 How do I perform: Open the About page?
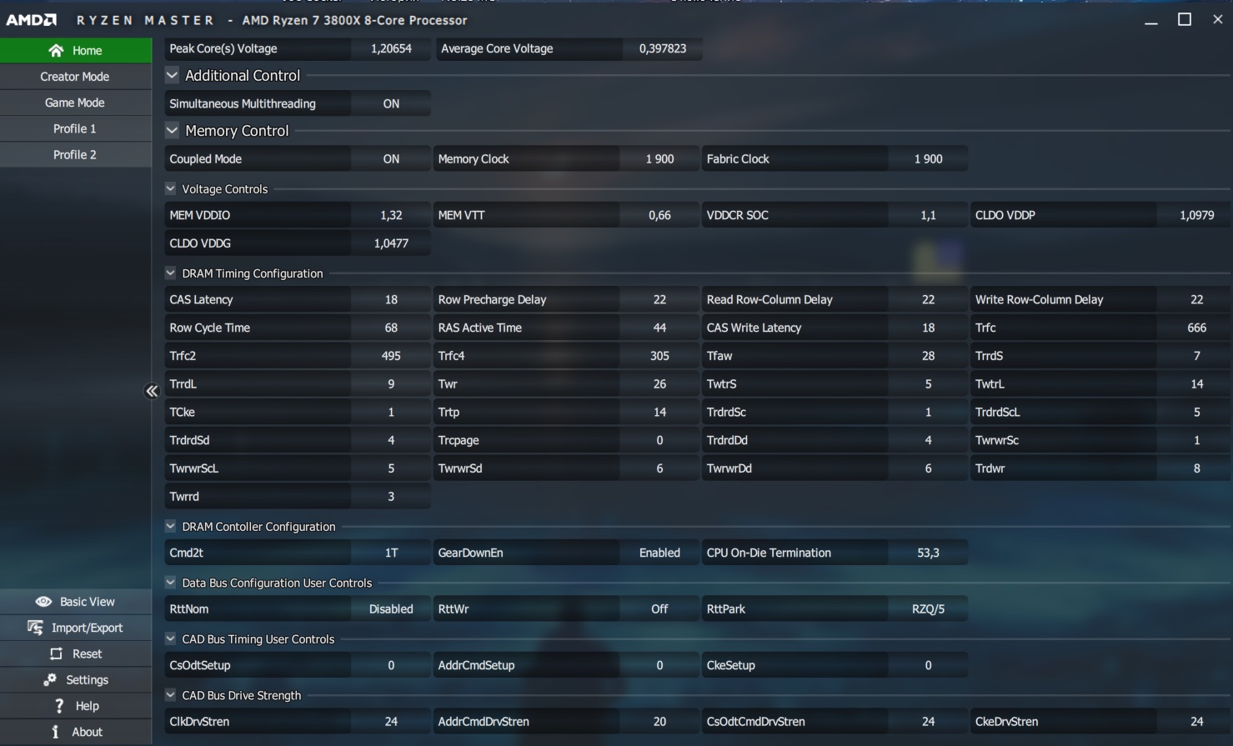76,732
